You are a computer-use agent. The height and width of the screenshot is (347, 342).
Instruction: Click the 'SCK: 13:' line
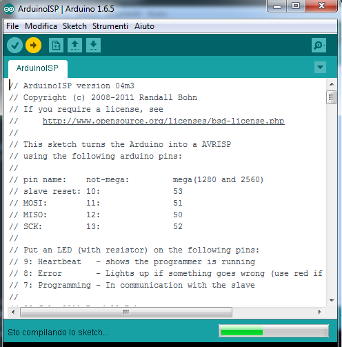pyautogui.click(x=96, y=226)
